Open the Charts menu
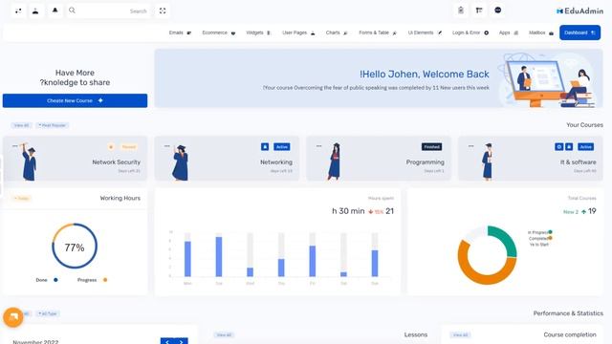 337,32
